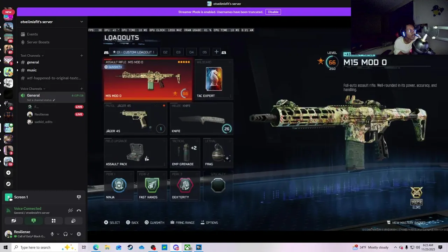Click View Mastery Badges

[406, 223]
